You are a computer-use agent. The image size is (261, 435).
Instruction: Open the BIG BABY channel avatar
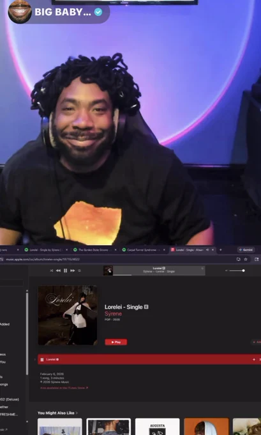pyautogui.click(x=20, y=12)
